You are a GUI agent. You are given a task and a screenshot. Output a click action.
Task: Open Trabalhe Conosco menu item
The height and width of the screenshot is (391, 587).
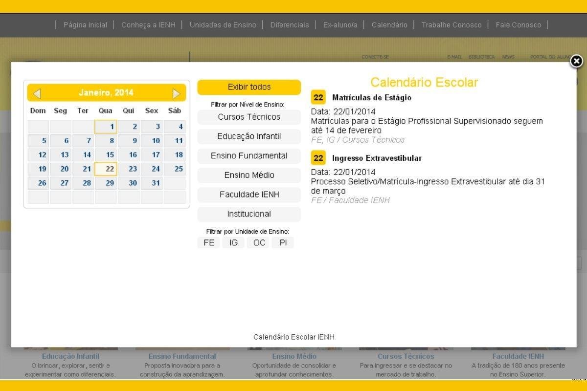(x=452, y=25)
